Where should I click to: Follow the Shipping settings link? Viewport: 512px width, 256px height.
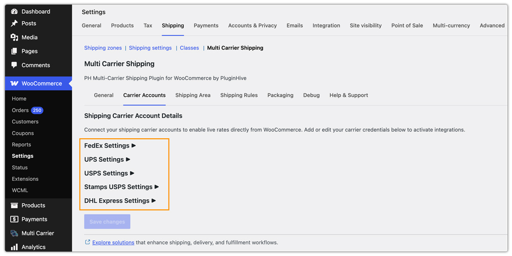click(x=150, y=48)
